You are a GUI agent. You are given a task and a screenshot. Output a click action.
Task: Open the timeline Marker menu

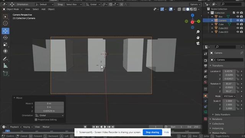46,127
